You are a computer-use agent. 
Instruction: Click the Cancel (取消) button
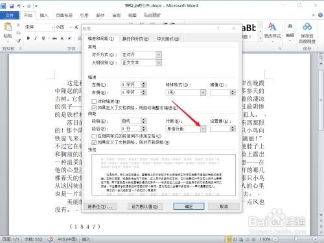[x=224, y=207]
